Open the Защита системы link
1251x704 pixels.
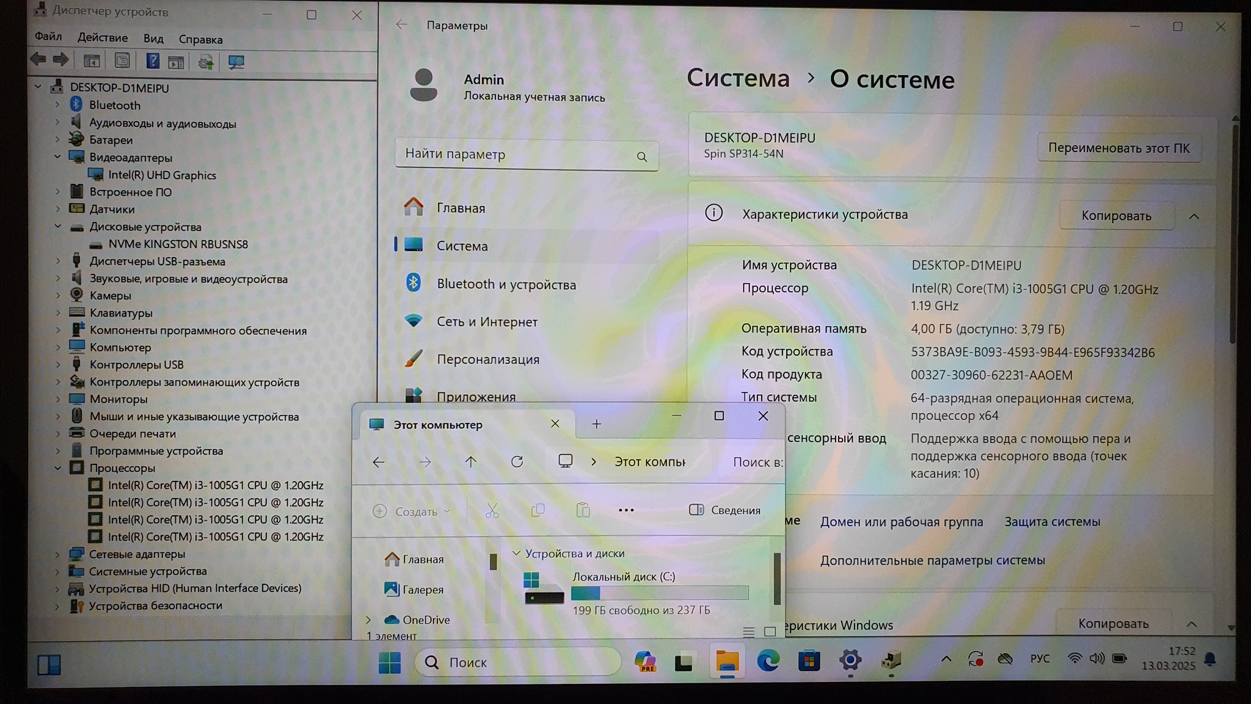coord(1052,522)
